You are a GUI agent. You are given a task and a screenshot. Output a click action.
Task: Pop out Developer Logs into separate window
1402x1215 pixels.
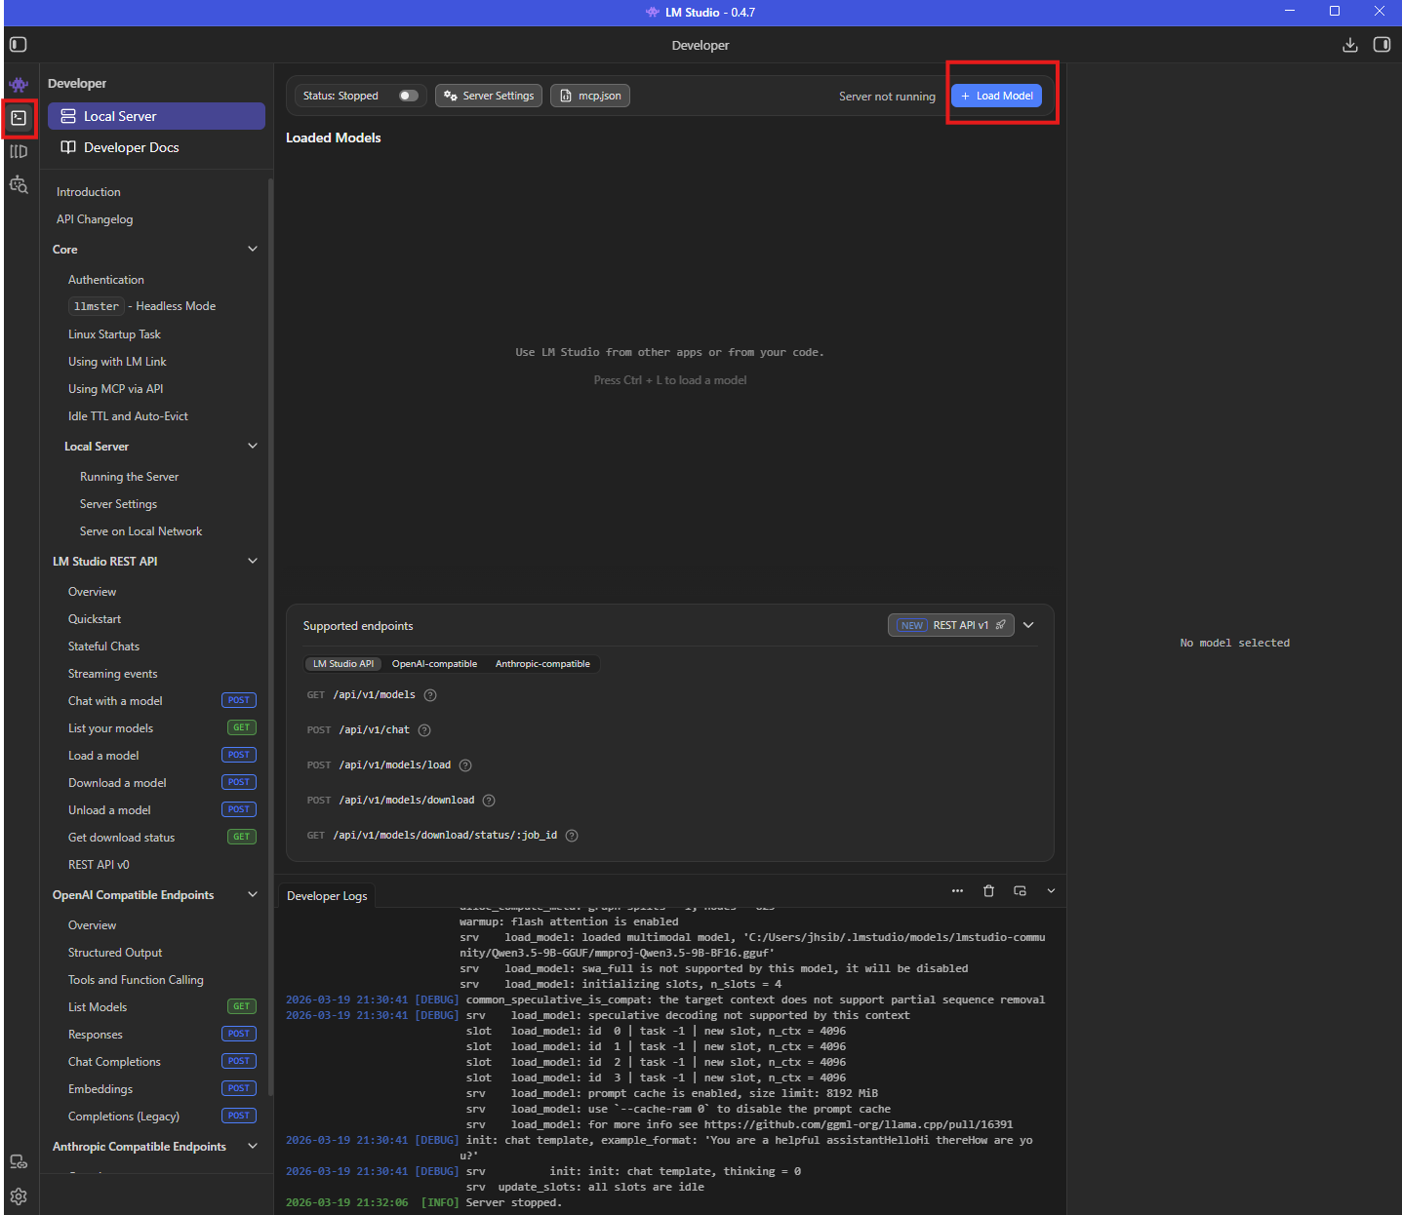pos(1020,890)
